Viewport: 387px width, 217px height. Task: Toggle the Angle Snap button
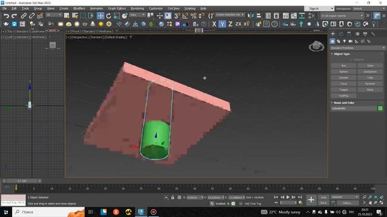click(185, 16)
